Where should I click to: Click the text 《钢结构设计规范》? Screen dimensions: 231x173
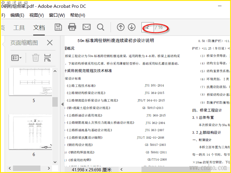pyautogui.click(x=80, y=145)
